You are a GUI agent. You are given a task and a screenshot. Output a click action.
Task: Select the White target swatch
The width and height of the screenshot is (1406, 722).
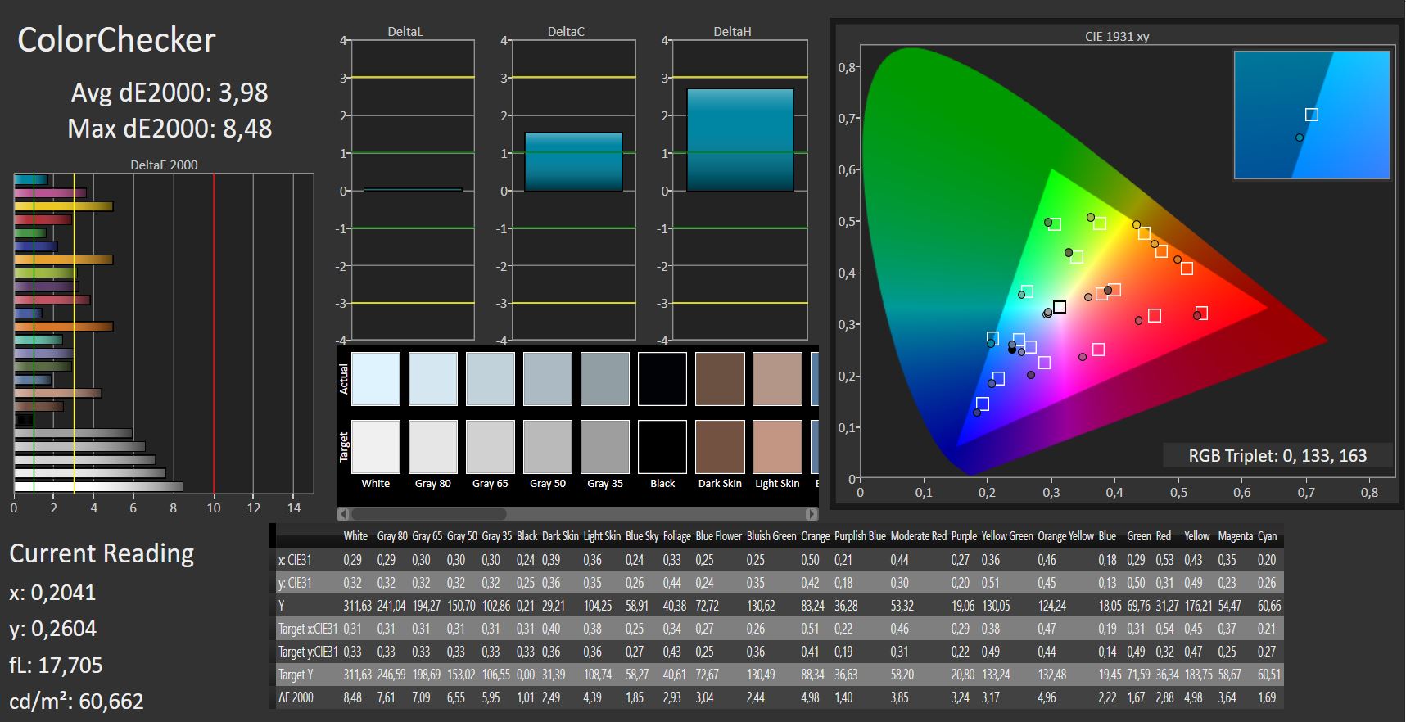click(376, 447)
